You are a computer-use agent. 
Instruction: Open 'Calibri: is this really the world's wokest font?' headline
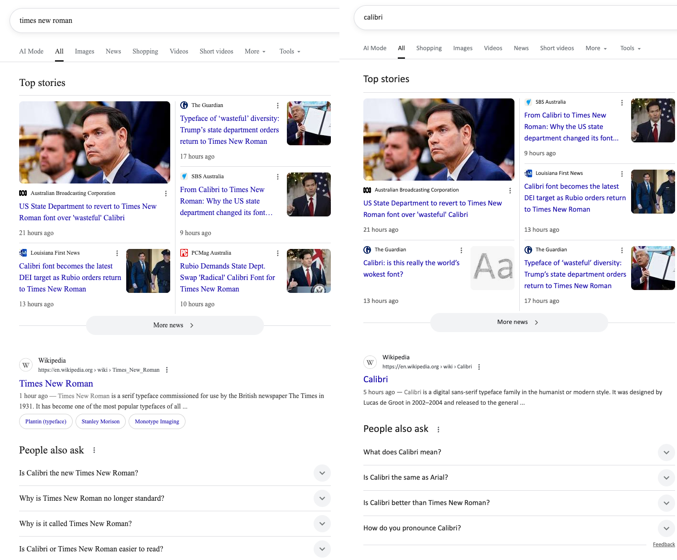(411, 269)
